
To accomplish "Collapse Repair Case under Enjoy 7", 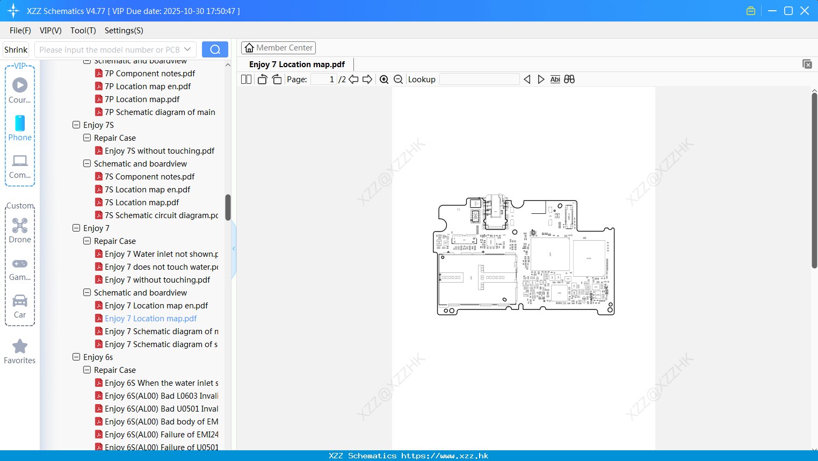I will 87,241.
